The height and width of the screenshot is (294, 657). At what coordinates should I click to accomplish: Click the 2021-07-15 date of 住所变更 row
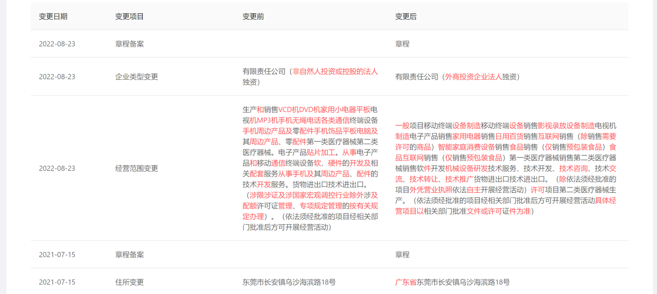coord(57,282)
